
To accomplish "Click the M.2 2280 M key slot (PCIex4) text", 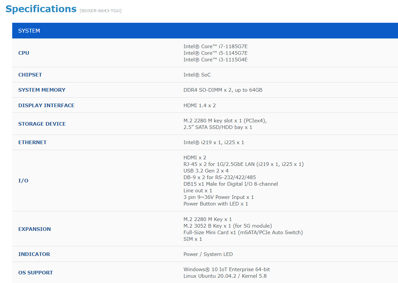I will click(x=225, y=121).
